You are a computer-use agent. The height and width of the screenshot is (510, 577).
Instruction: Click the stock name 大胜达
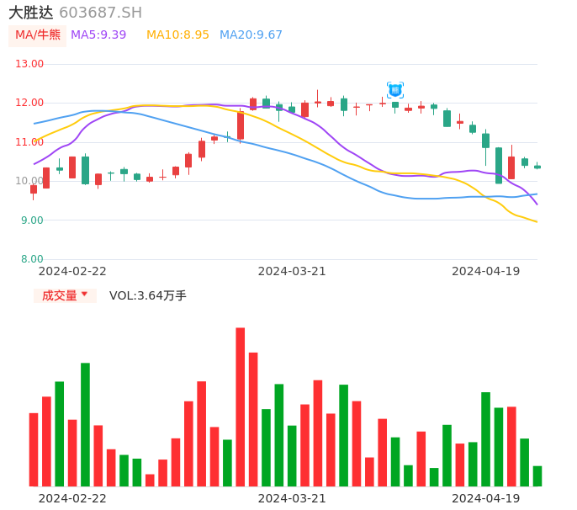[x=31, y=13]
